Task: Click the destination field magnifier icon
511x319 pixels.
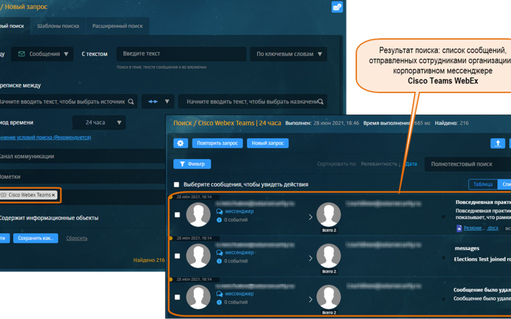Action: (x=321, y=102)
